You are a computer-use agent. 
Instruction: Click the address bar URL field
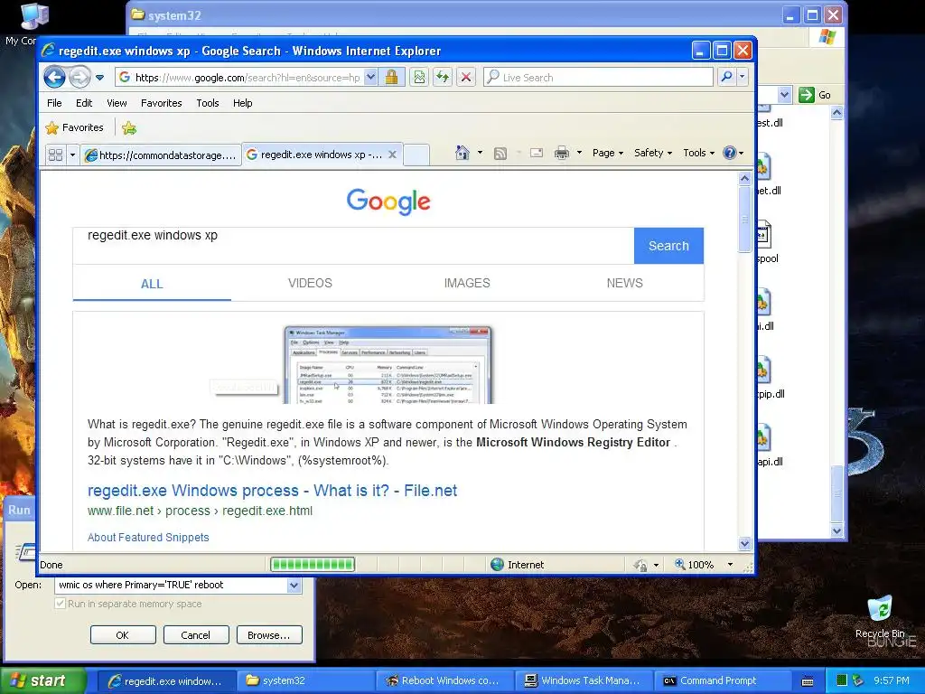pyautogui.click(x=248, y=78)
